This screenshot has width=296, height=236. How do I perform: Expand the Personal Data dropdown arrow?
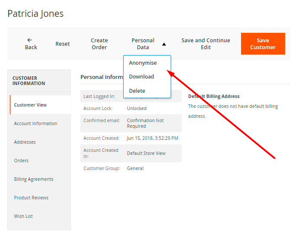point(164,44)
